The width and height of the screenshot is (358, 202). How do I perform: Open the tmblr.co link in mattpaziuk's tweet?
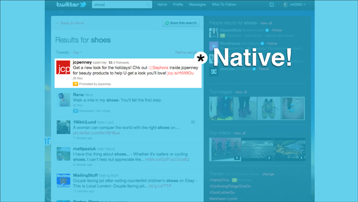pyautogui.click(x=167, y=160)
